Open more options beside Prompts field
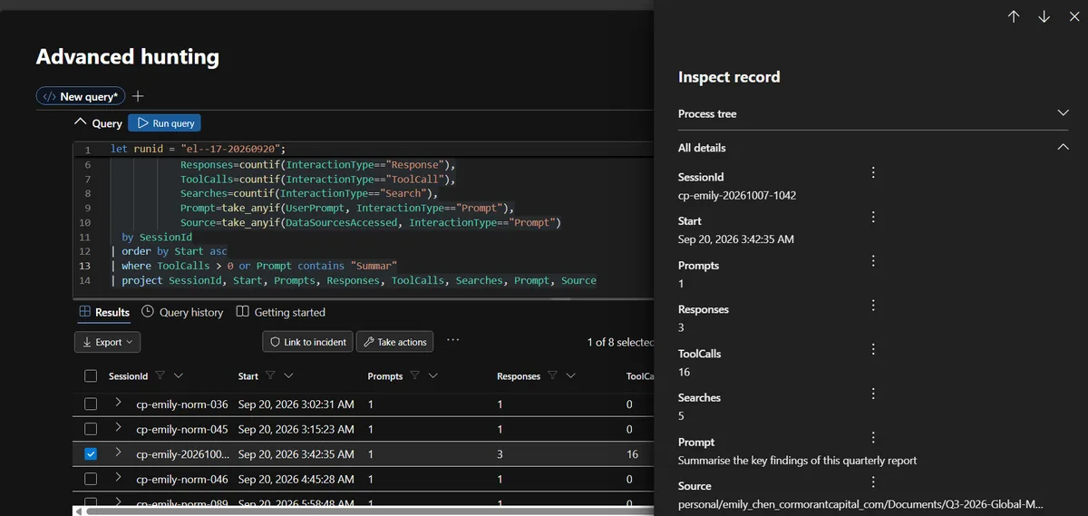Screen dimensions: 1088x516 coord(873,260)
